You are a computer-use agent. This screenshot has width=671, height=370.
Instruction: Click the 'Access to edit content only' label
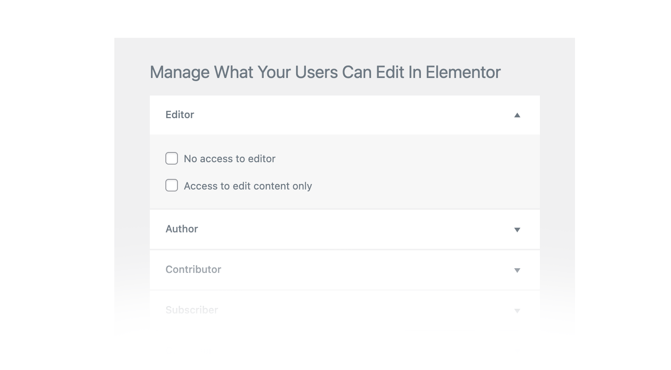click(x=248, y=186)
